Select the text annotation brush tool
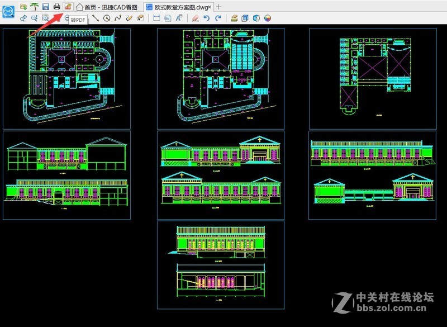 [140, 18]
